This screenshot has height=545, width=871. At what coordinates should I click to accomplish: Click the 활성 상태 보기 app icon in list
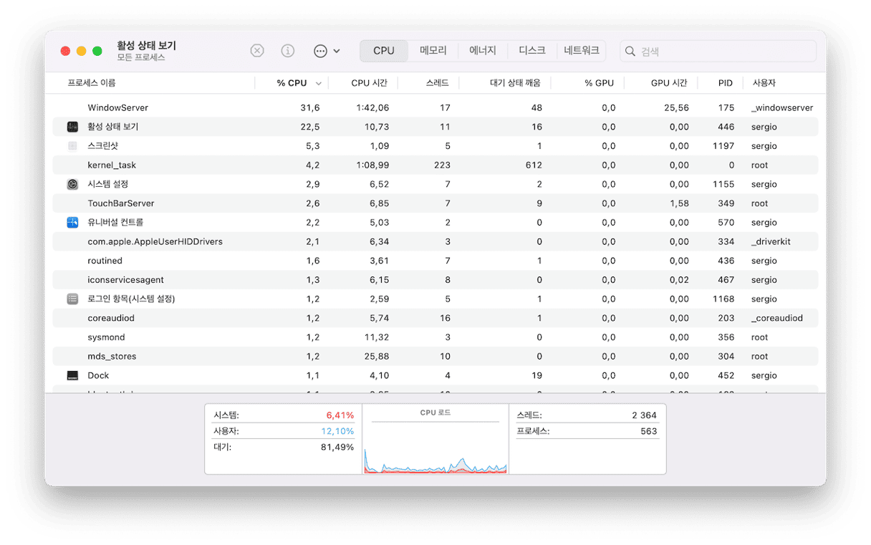[x=72, y=127]
